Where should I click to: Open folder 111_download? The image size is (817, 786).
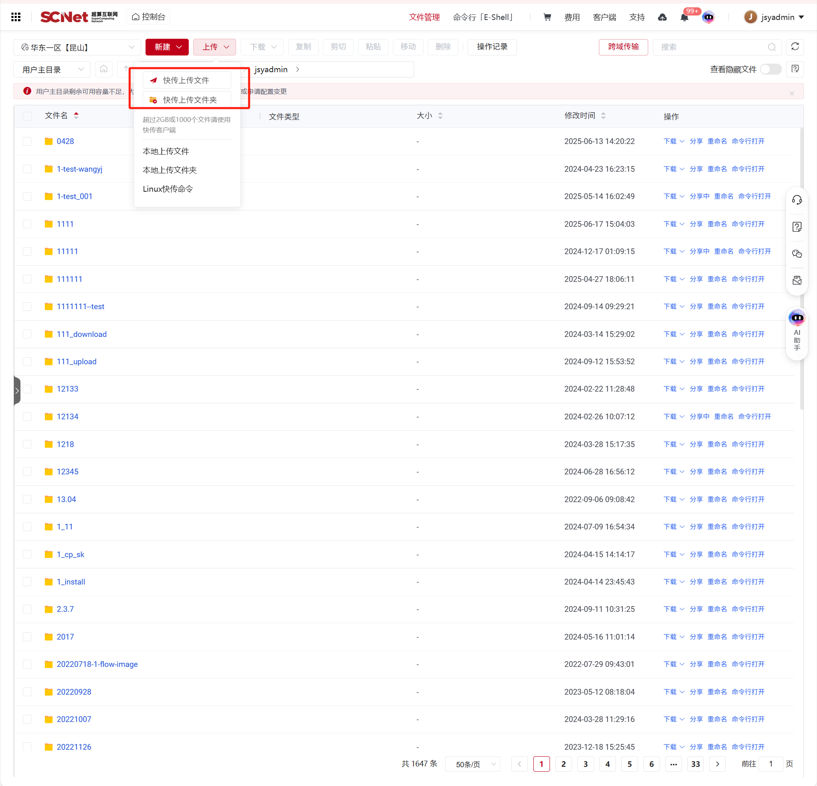(81, 334)
